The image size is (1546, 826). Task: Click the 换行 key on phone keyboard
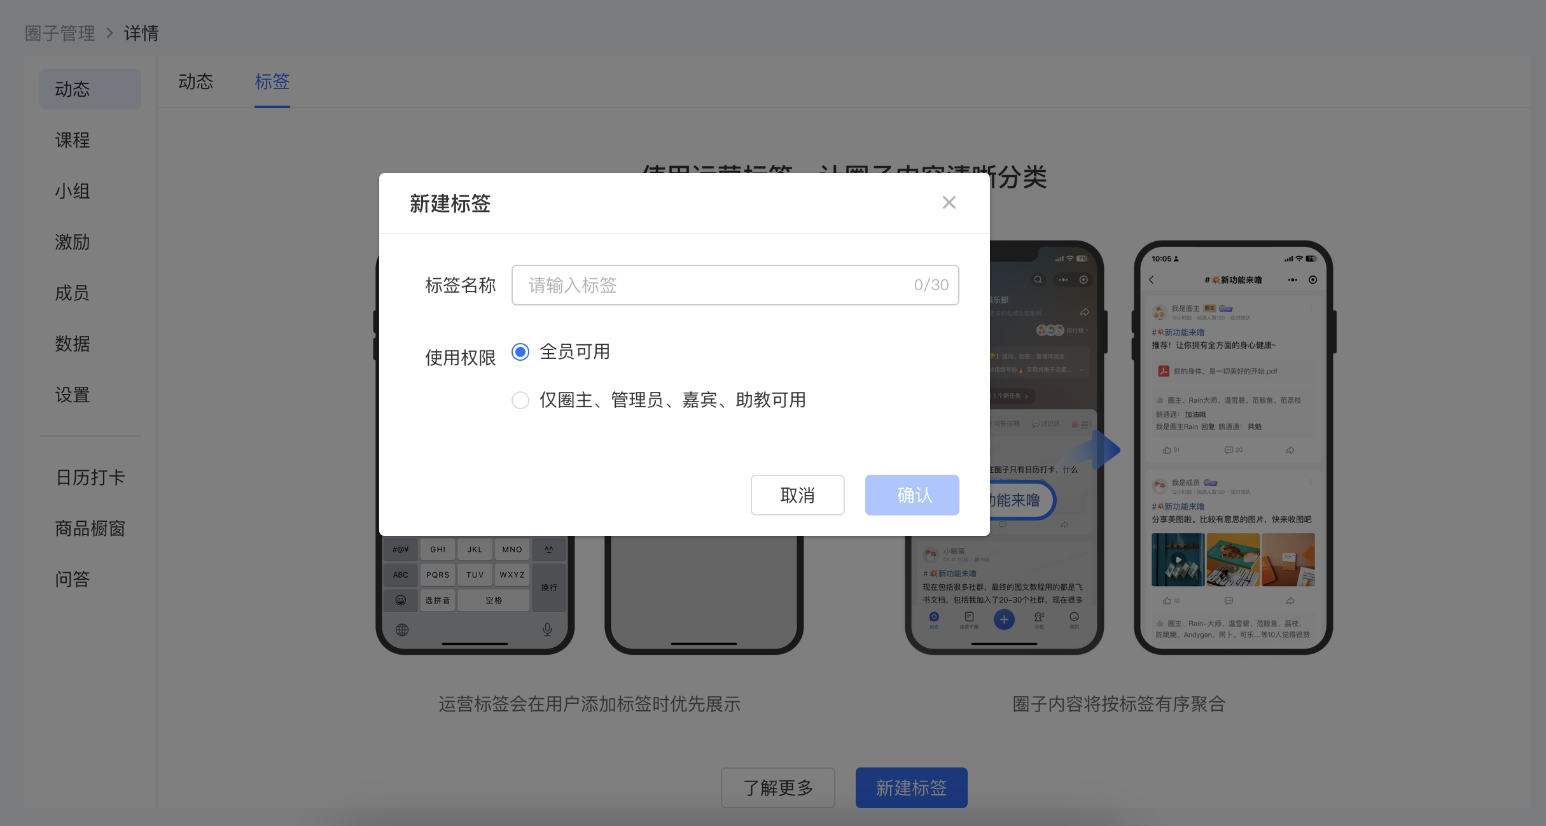pyautogui.click(x=549, y=587)
